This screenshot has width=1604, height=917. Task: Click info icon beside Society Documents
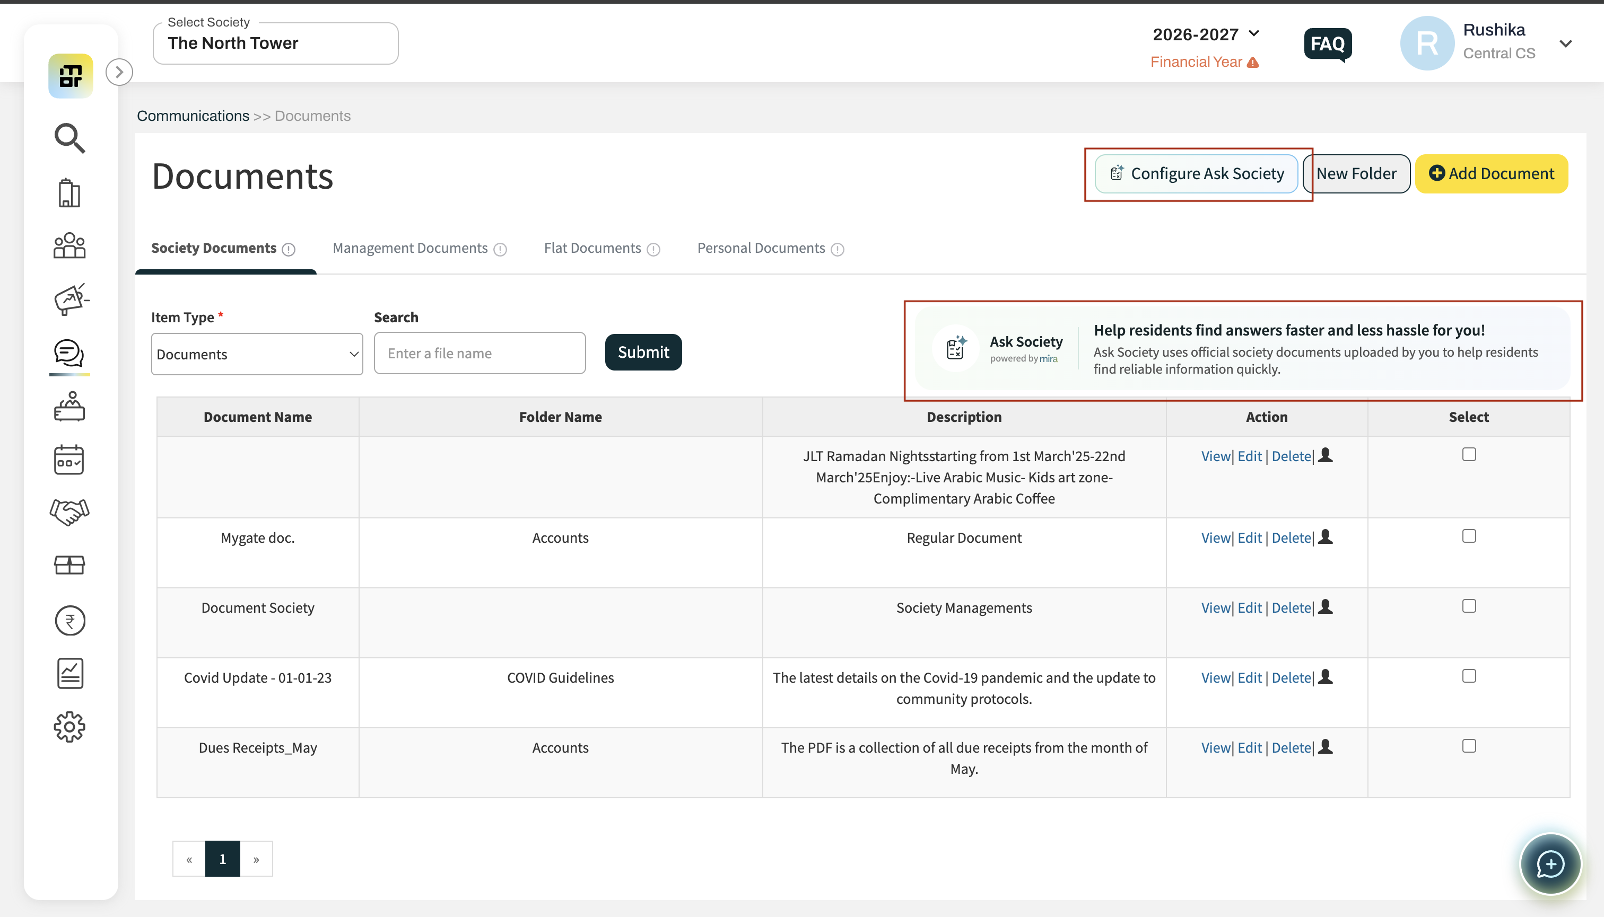point(289,250)
